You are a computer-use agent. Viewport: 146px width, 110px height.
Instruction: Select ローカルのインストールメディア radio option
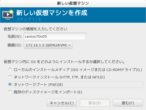point(10,70)
